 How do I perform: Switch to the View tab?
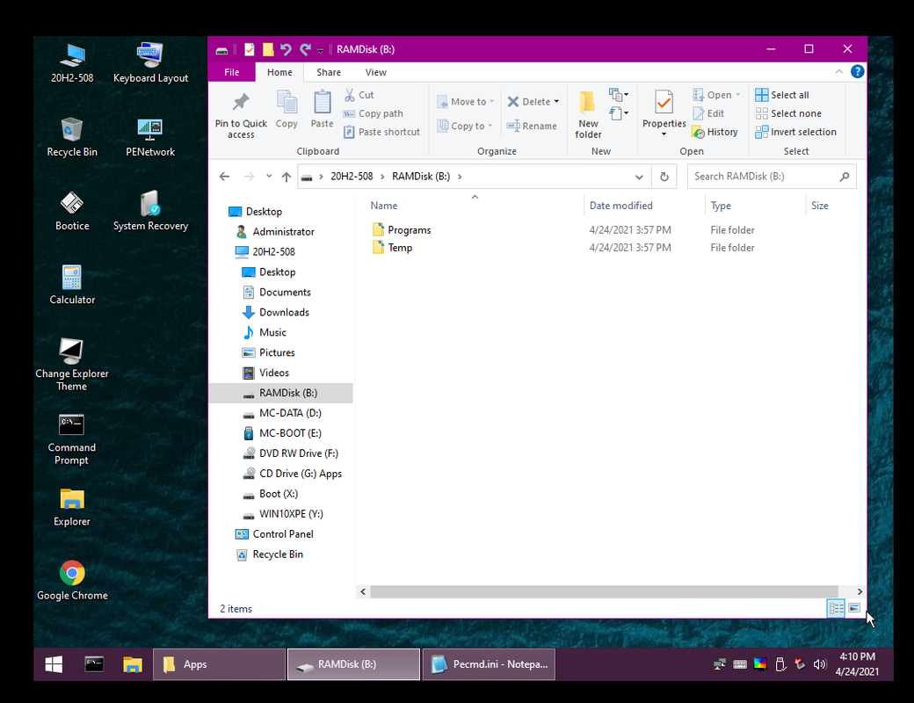[376, 72]
